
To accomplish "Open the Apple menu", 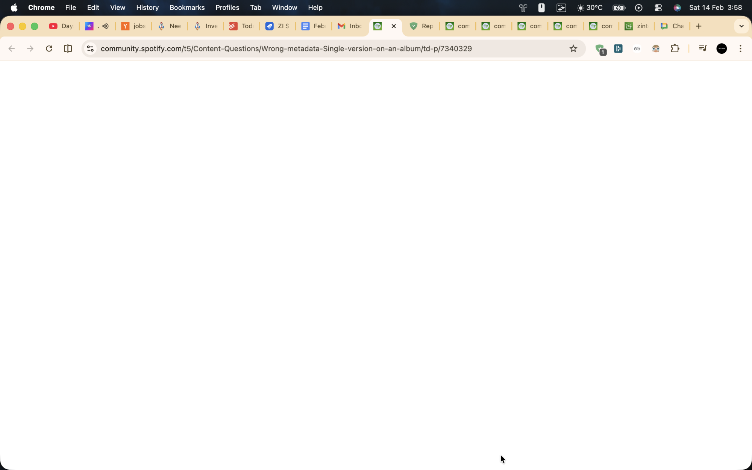I will point(14,8).
